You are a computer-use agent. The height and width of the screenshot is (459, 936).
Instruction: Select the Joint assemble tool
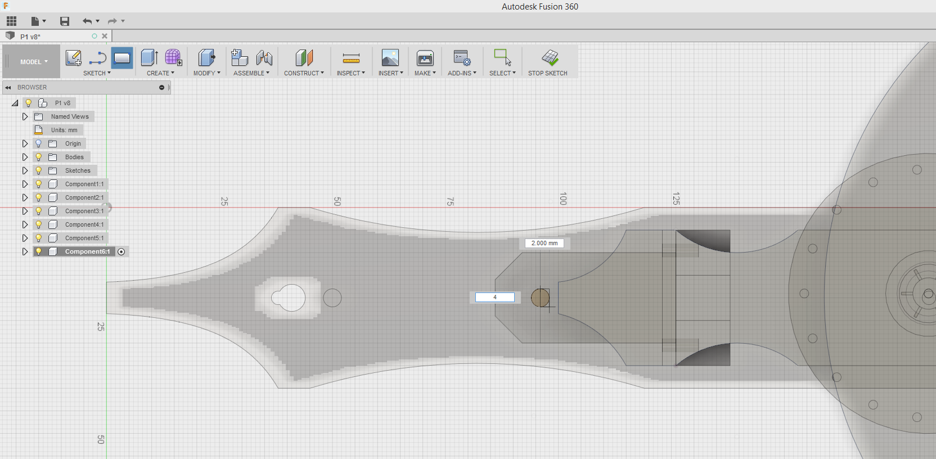pos(264,57)
